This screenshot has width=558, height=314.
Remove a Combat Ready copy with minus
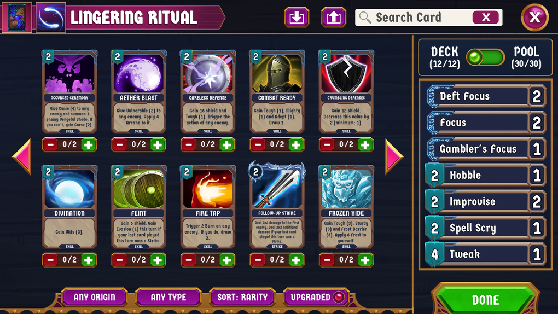[258, 144]
